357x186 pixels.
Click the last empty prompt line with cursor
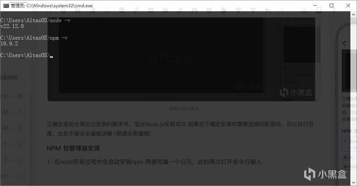tap(27, 55)
